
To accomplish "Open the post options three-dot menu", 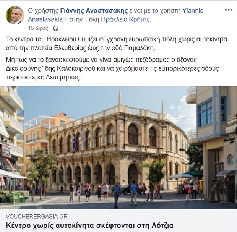I will click(229, 10).
